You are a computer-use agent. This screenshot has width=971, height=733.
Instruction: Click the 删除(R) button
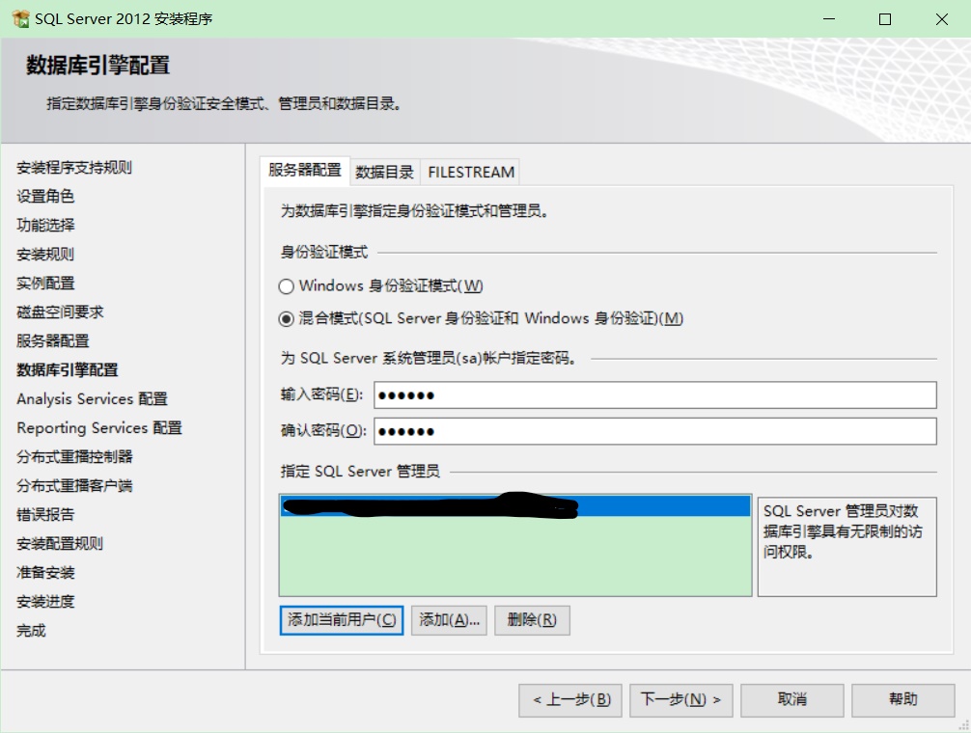click(x=532, y=620)
